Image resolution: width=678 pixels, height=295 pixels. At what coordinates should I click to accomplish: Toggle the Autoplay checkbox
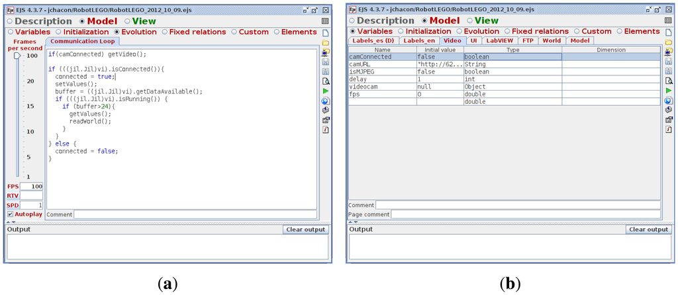tap(10, 214)
